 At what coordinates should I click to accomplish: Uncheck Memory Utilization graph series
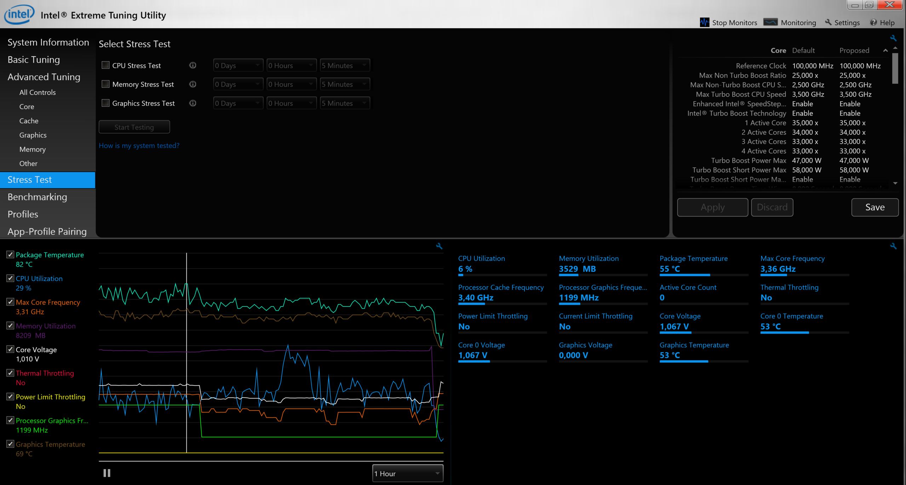[x=10, y=326]
